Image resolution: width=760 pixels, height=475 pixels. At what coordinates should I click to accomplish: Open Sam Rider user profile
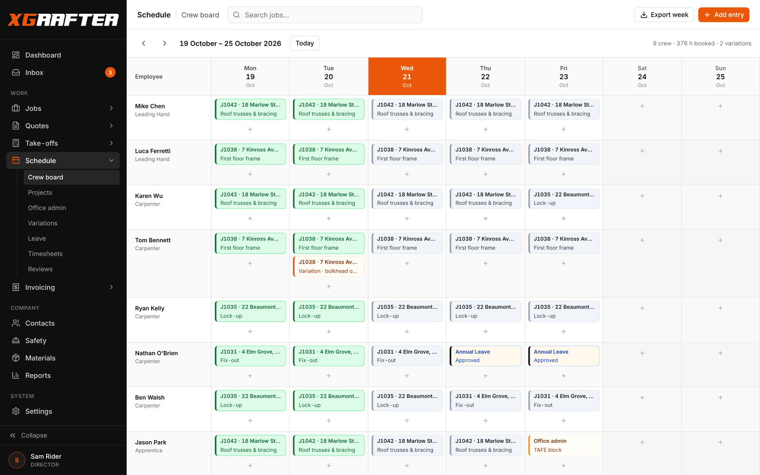coord(63,460)
